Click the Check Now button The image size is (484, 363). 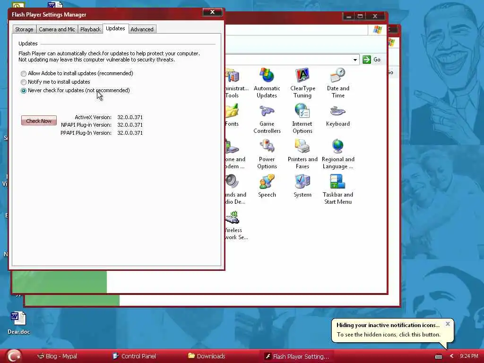click(39, 121)
